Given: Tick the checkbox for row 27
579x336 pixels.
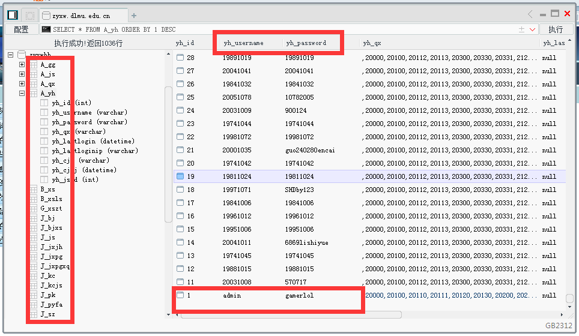Looking at the screenshot, I should (x=180, y=70).
